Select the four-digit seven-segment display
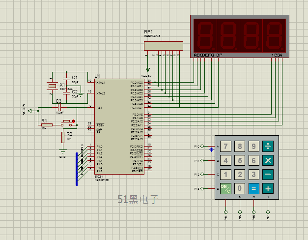Viewport: 308px width, 240px height. pos(240,36)
